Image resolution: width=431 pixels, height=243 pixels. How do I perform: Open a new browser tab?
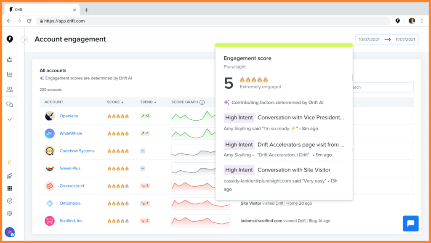pos(86,10)
